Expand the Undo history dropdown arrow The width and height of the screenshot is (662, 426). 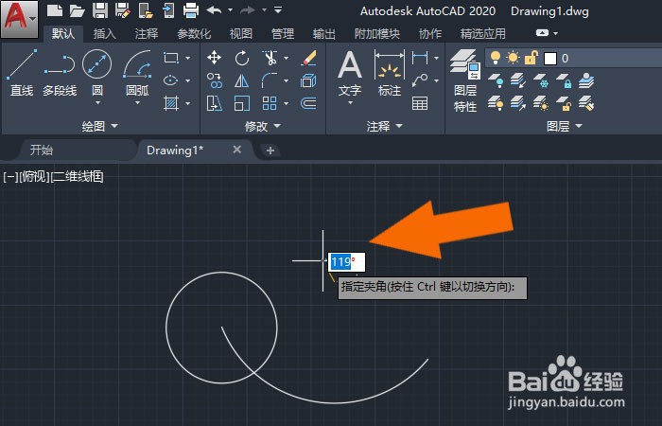(230, 9)
